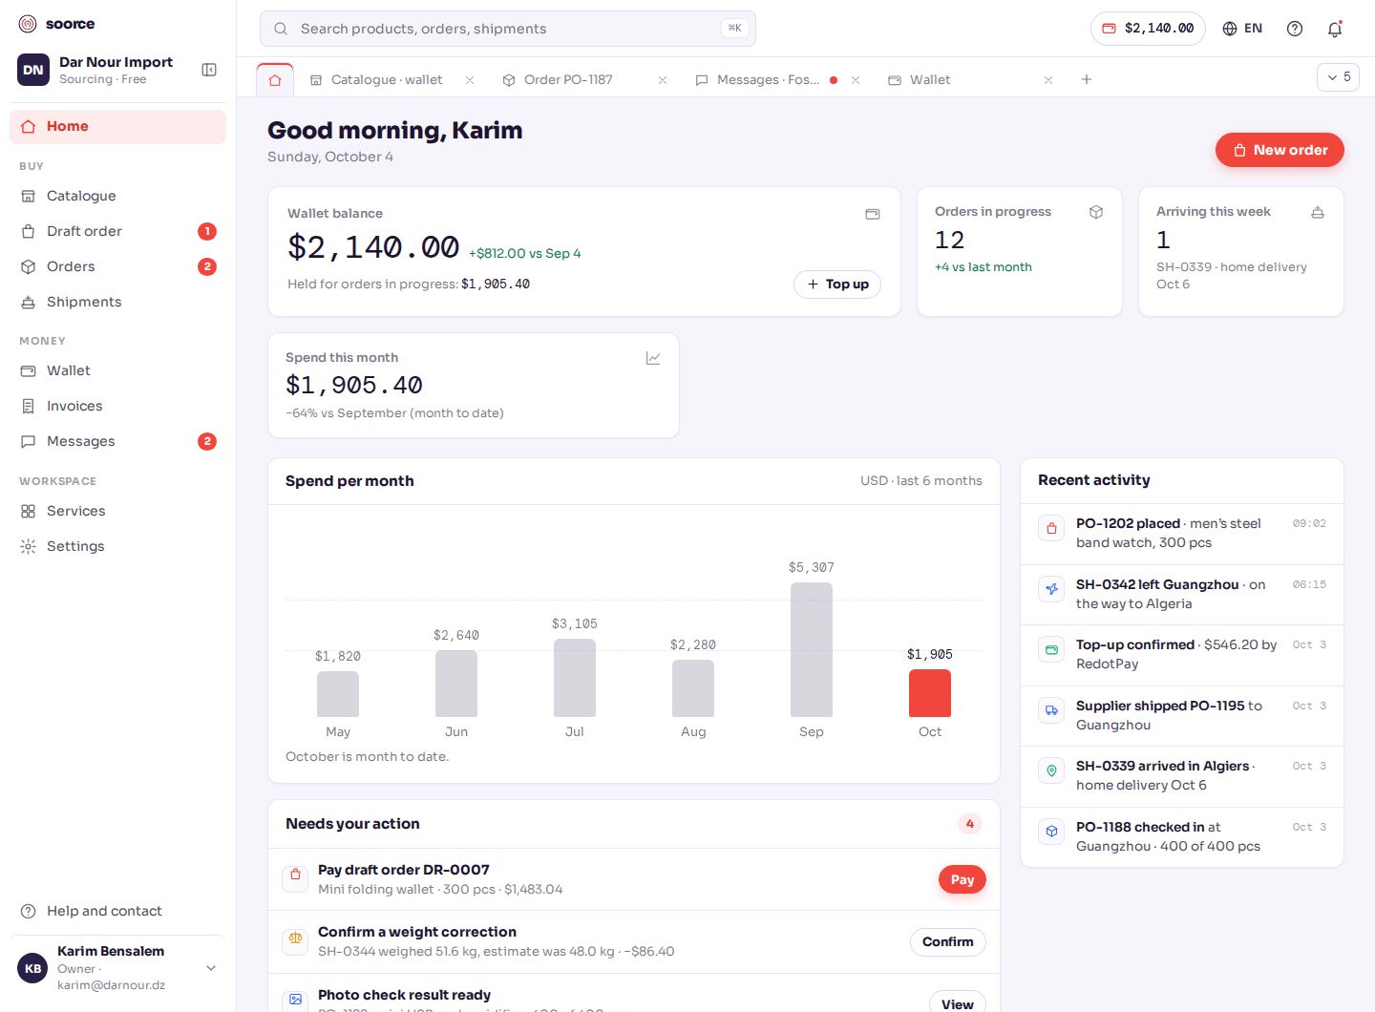Click the draft order DR-0007 bag icon
Image resolution: width=1375 pixels, height=1012 pixels.
tap(295, 878)
